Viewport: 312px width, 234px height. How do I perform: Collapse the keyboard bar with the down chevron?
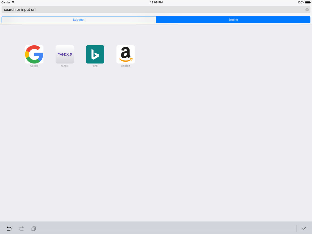[304, 229]
